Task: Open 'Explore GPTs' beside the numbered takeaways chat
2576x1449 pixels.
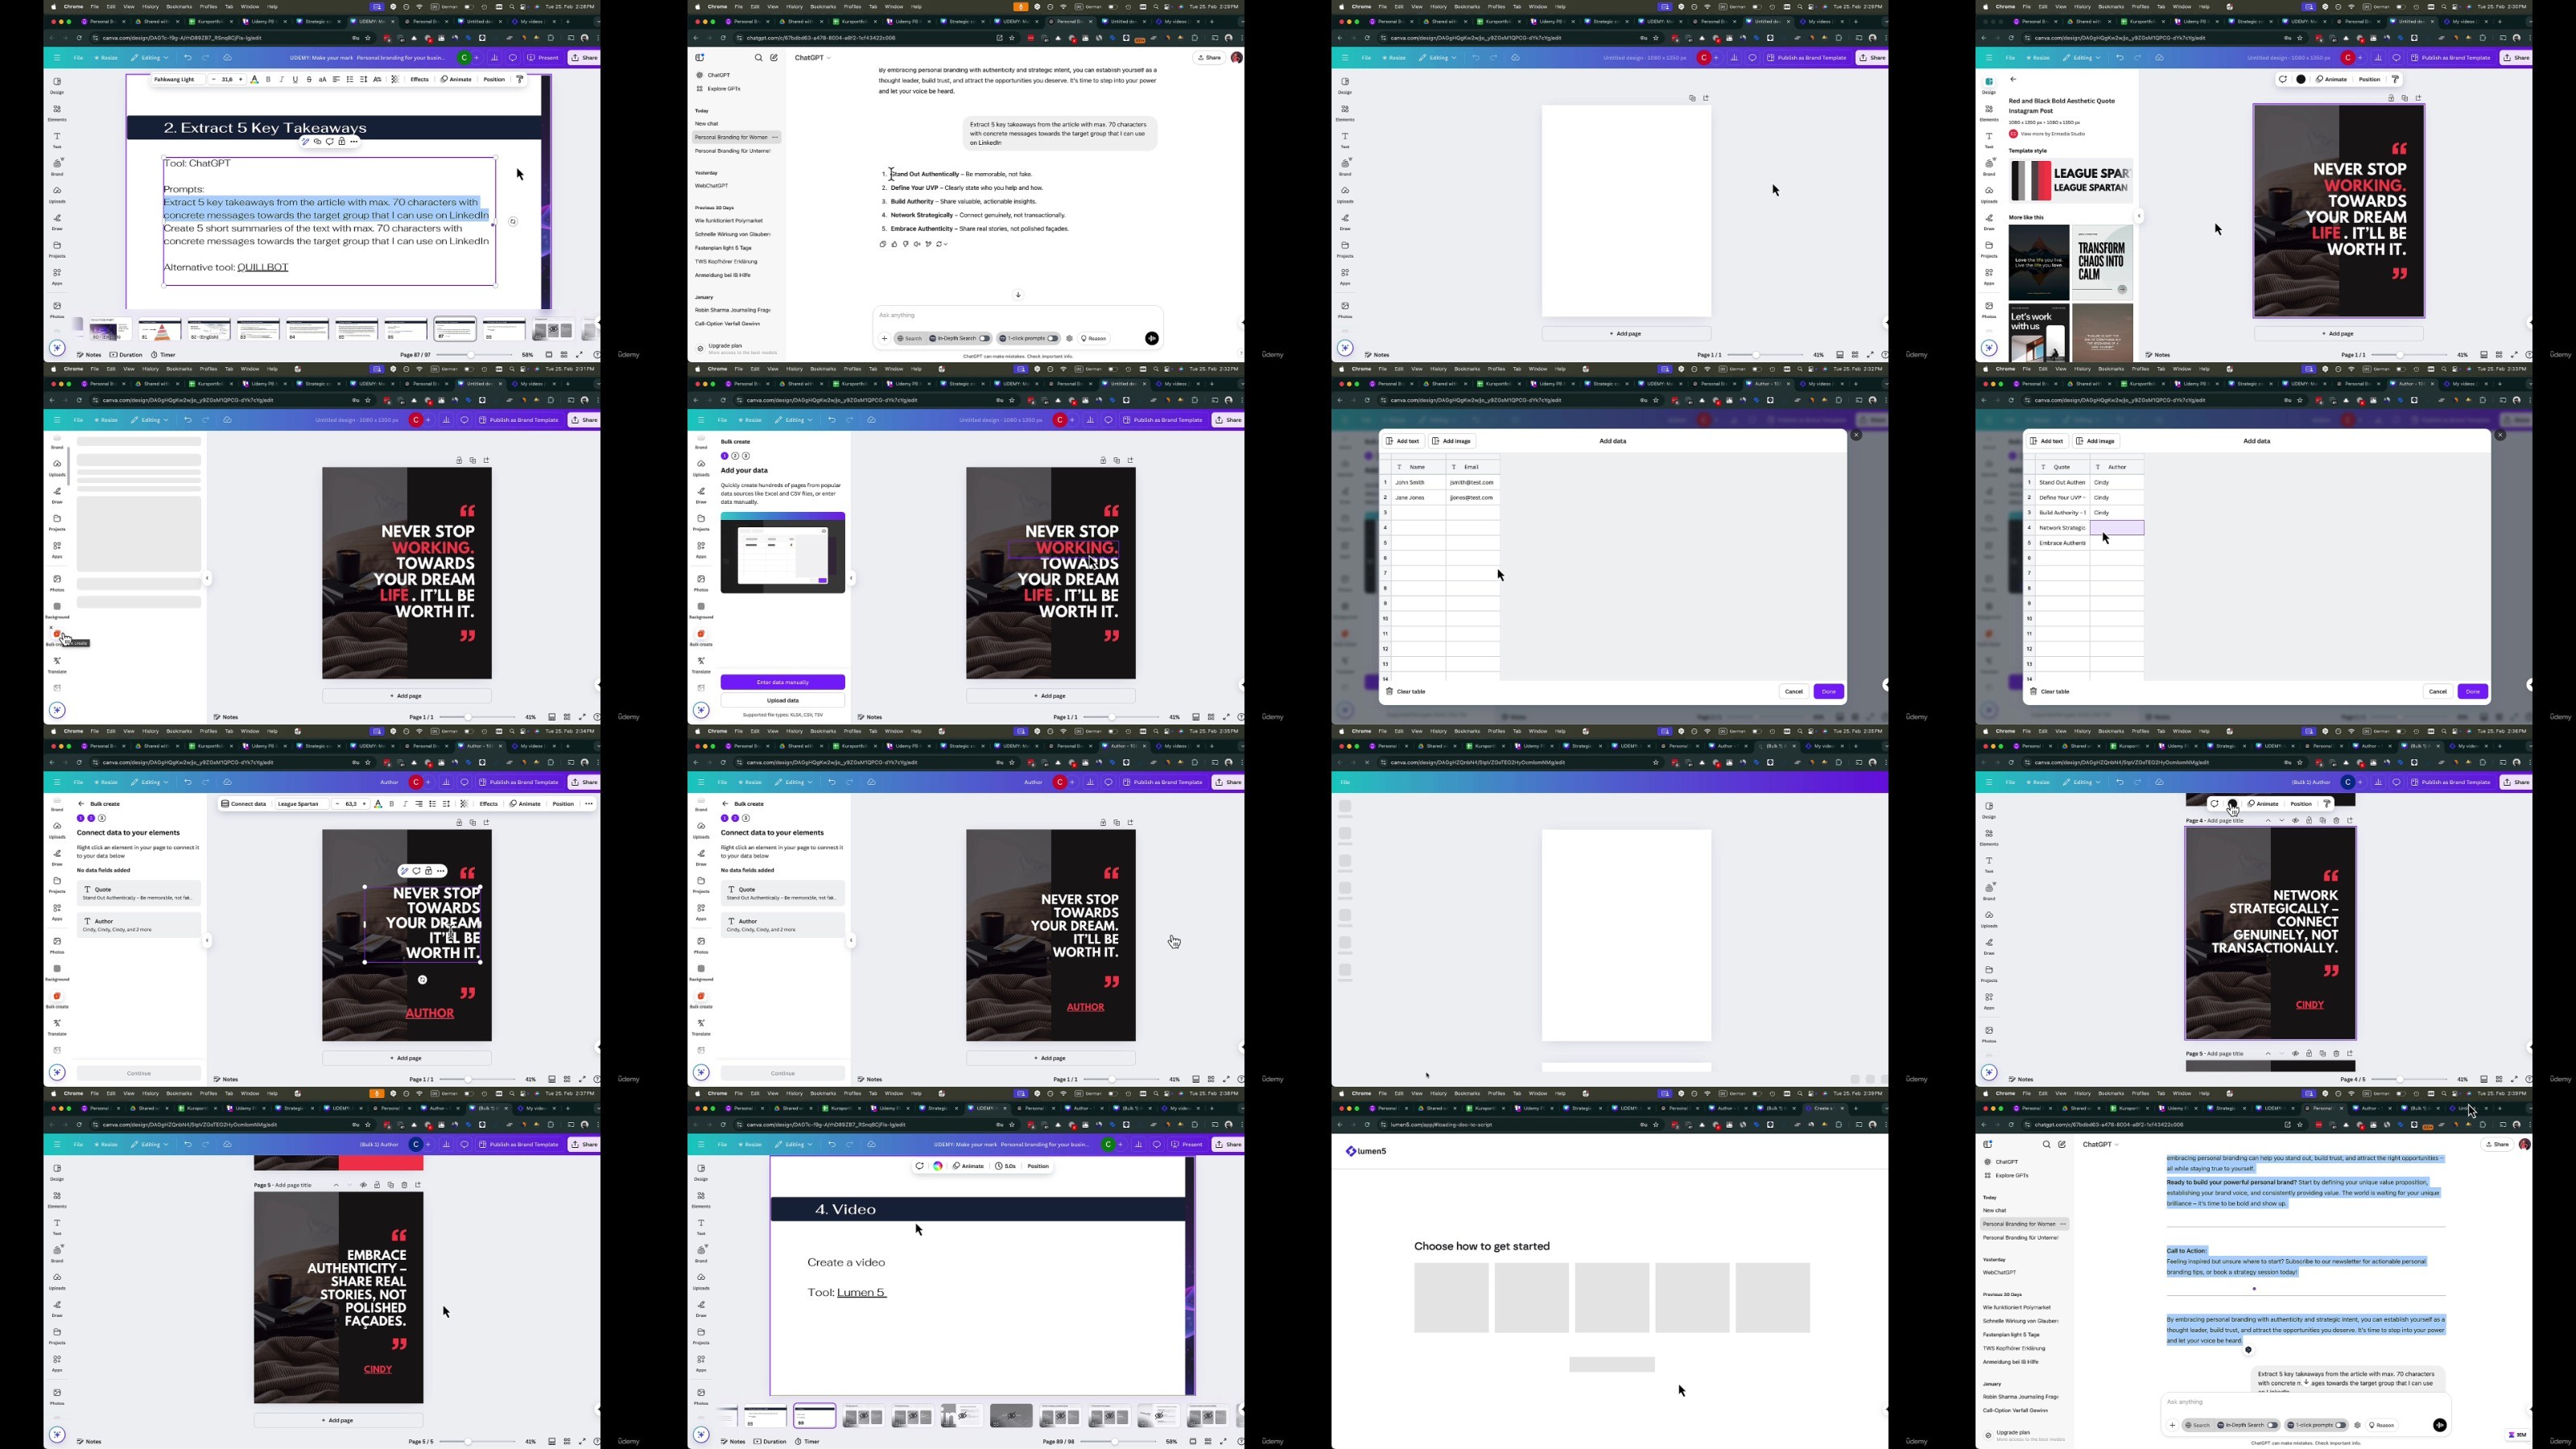Action: coord(719,89)
